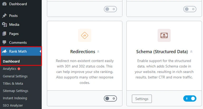This screenshot has width=203, height=109.
Task: Click the Rank Math logo icon
Action: click(x=4, y=51)
